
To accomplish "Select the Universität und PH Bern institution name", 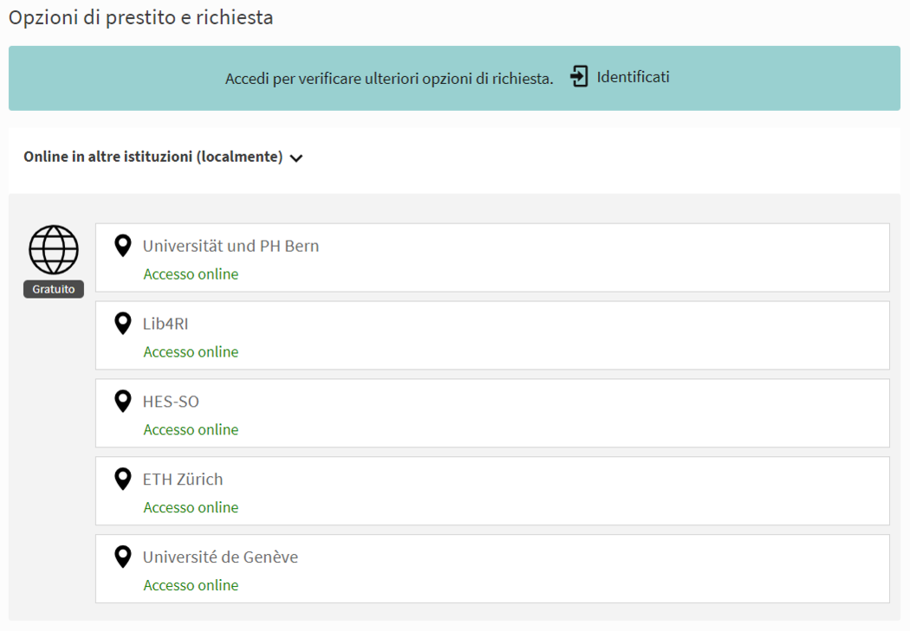I will click(x=231, y=246).
